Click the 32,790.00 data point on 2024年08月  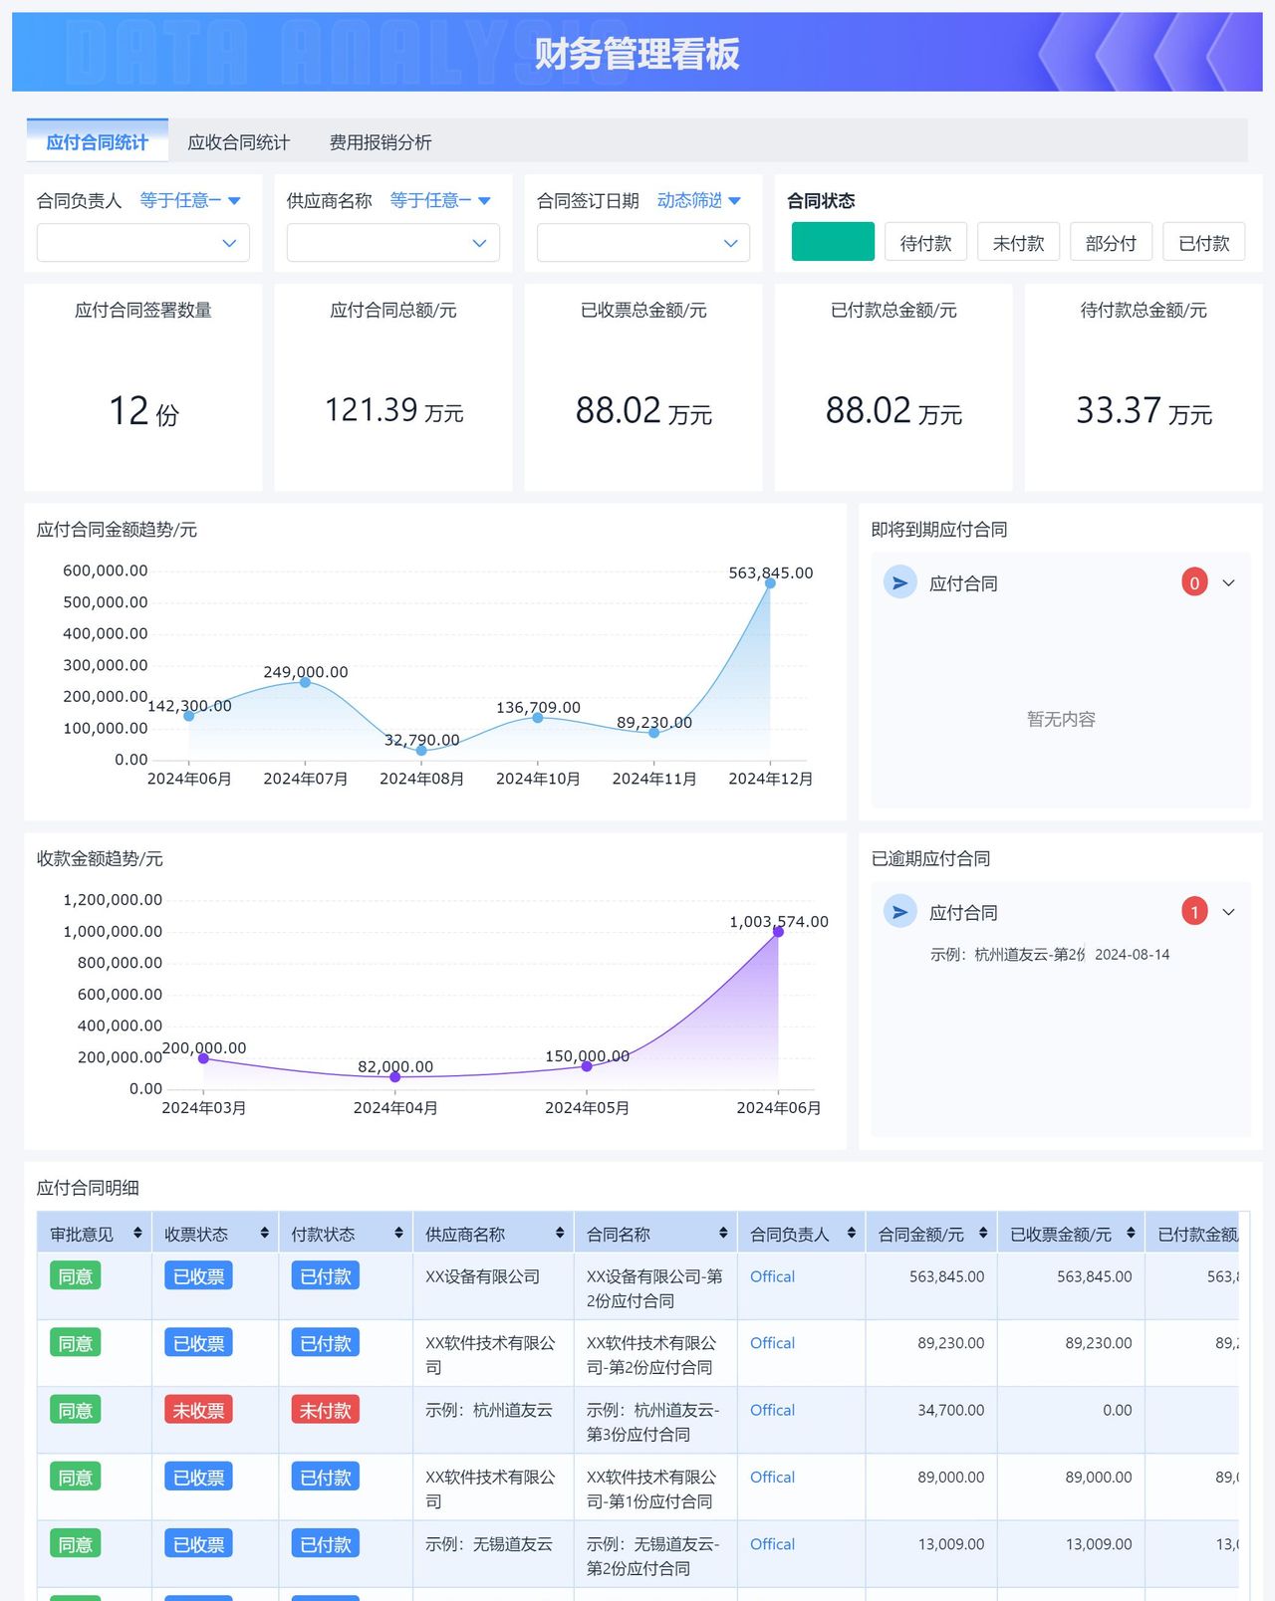(421, 750)
